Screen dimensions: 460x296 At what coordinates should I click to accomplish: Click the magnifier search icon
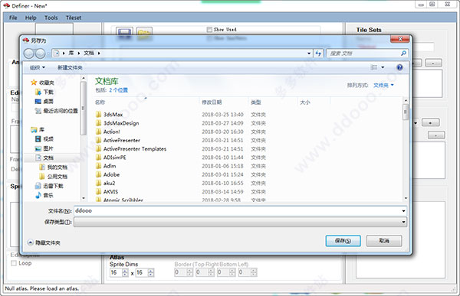[x=404, y=54]
